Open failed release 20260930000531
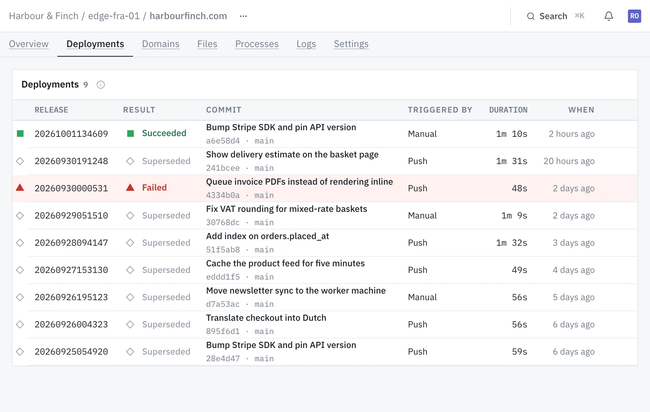This screenshot has width=650, height=412. coord(71,188)
